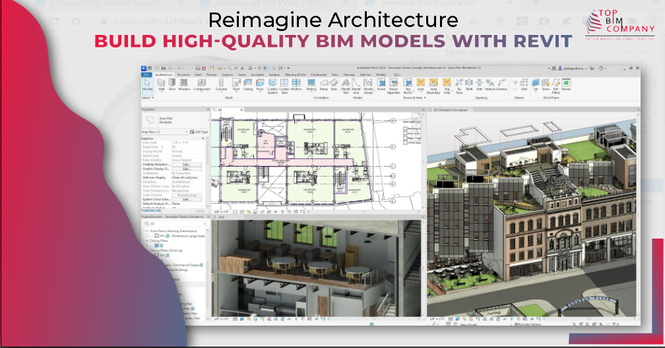The height and width of the screenshot is (348, 665).
Task: Open the work plane Viewer
Action: point(566,84)
